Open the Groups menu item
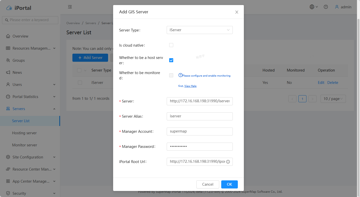Viewport: 360px width, 197px height. coord(30,60)
